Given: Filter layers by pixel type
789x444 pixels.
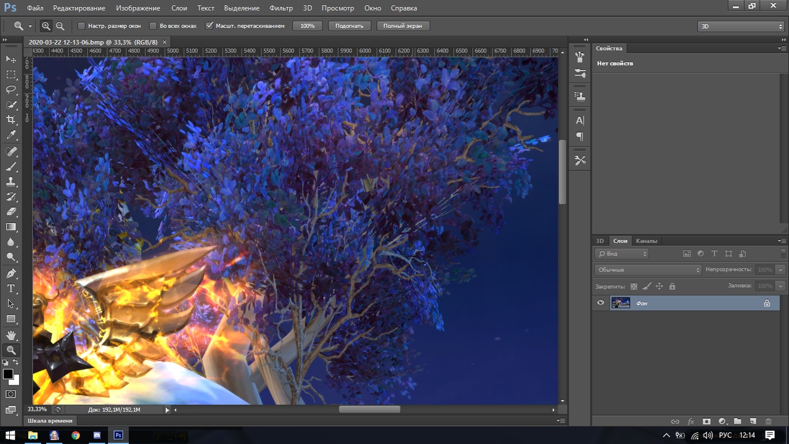Looking at the screenshot, I should pos(687,253).
